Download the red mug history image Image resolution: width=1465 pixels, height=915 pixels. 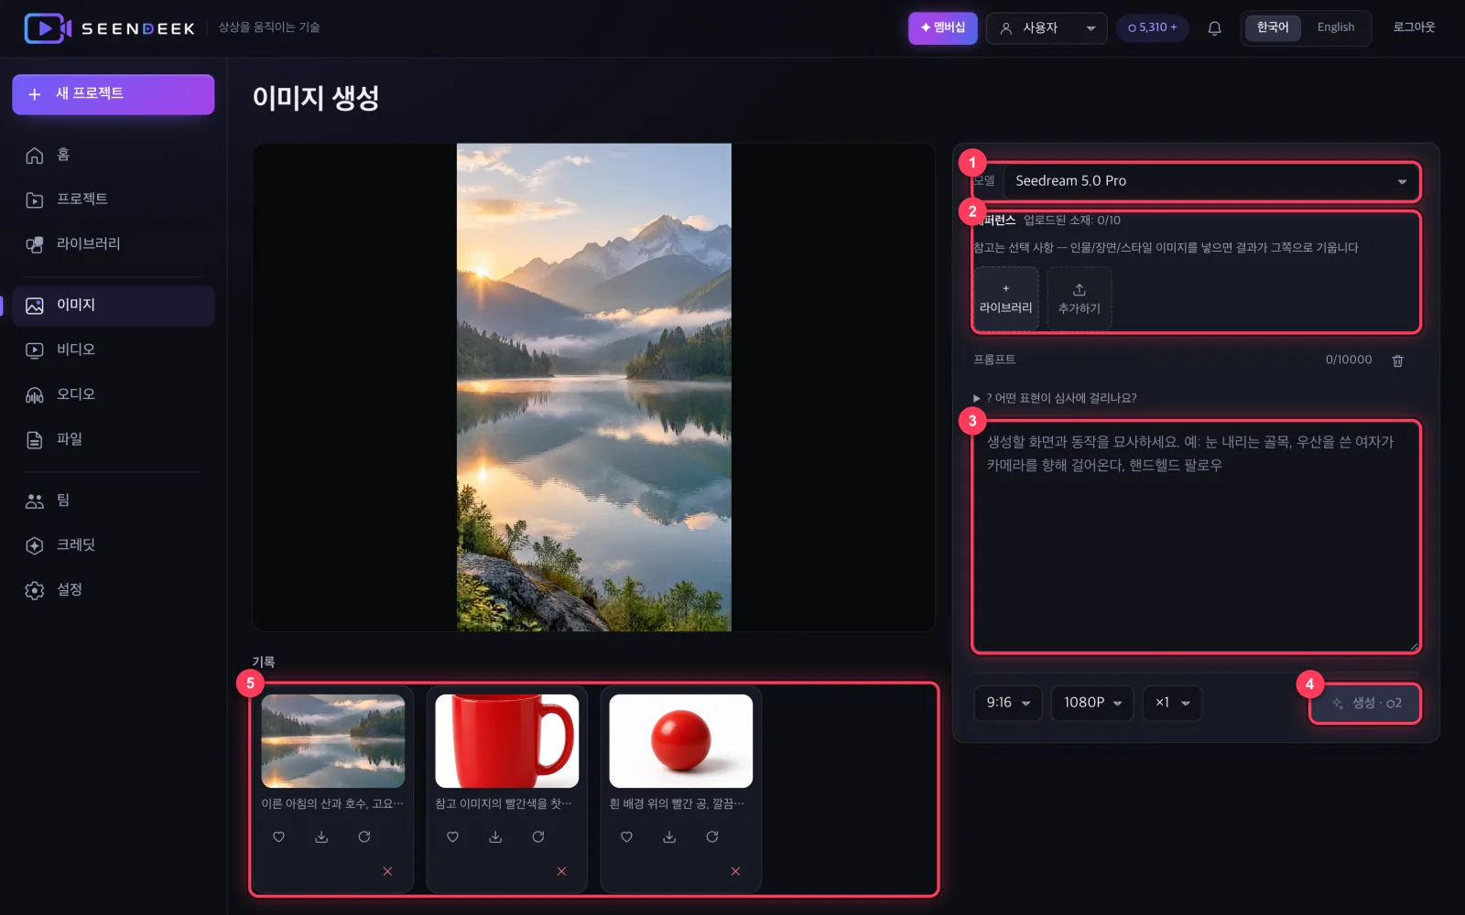point(495,836)
